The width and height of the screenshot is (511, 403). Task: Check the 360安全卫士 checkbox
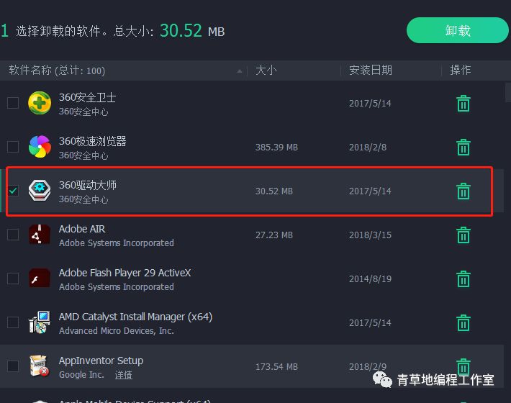[x=13, y=103]
